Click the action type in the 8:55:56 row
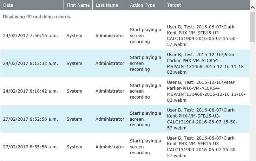 145,147
